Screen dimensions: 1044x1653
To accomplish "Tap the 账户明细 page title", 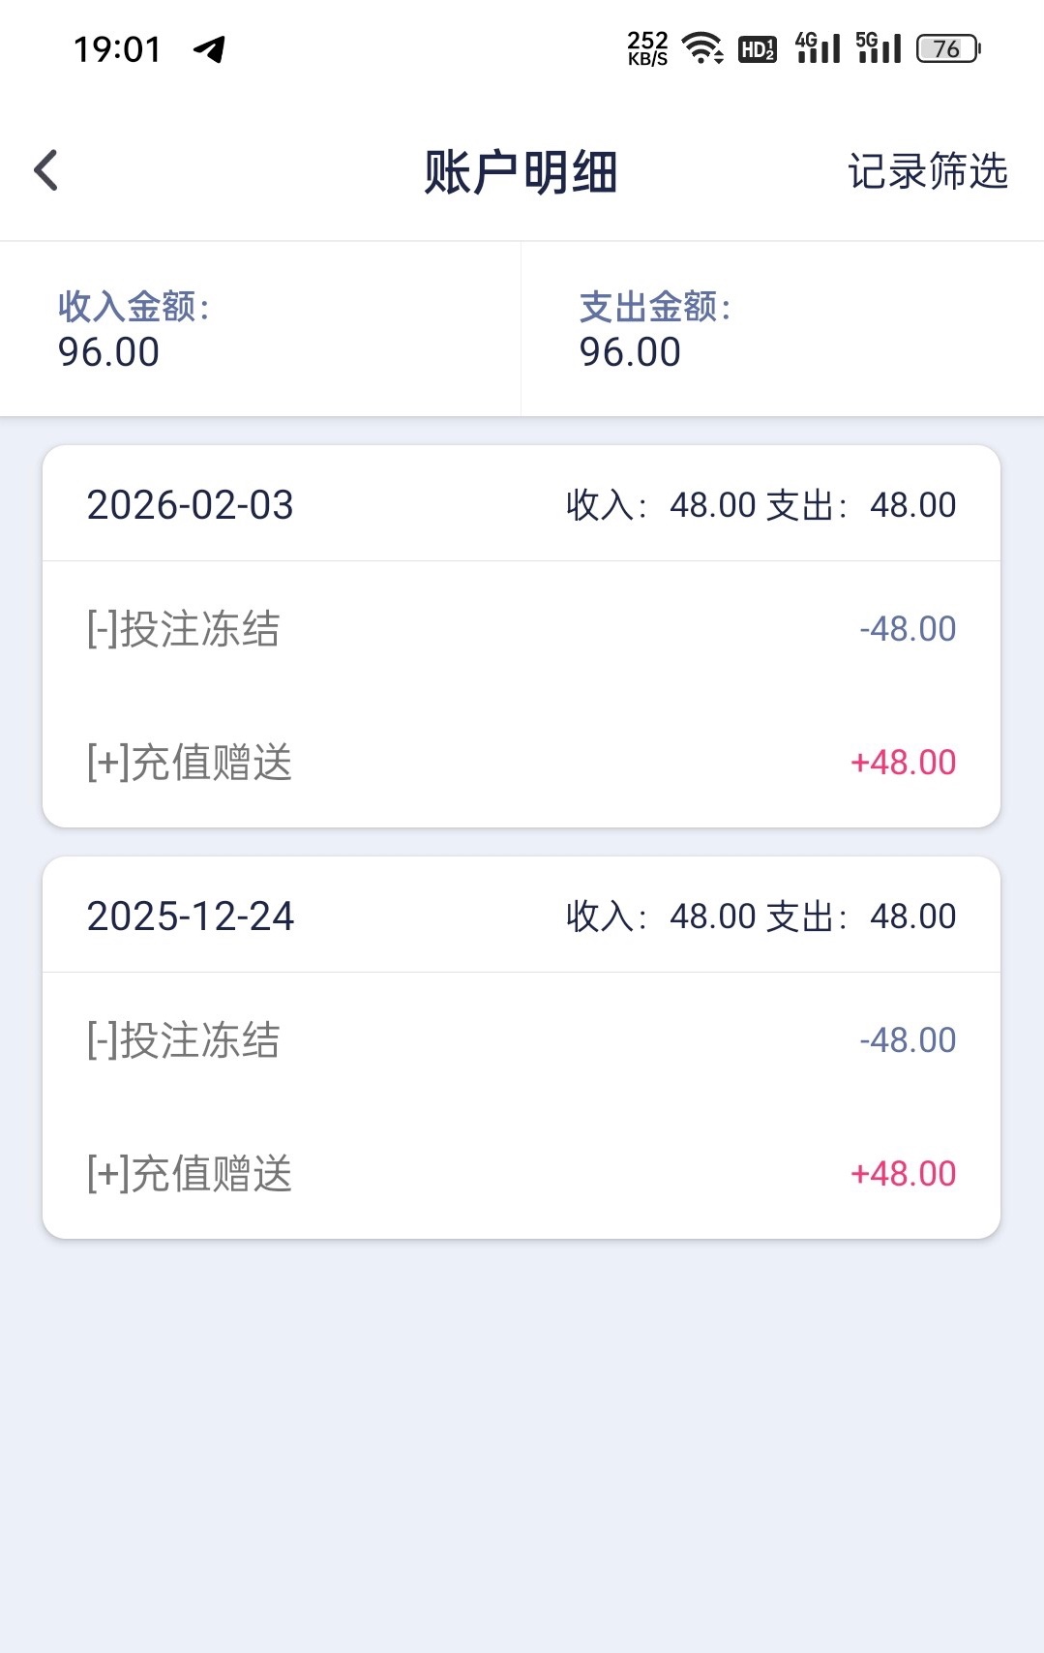I will [x=521, y=172].
